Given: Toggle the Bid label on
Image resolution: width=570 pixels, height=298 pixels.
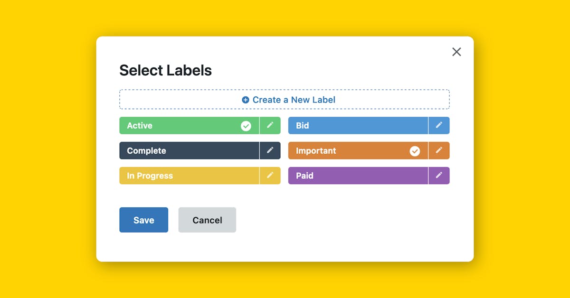Looking at the screenshot, I should coord(358,126).
